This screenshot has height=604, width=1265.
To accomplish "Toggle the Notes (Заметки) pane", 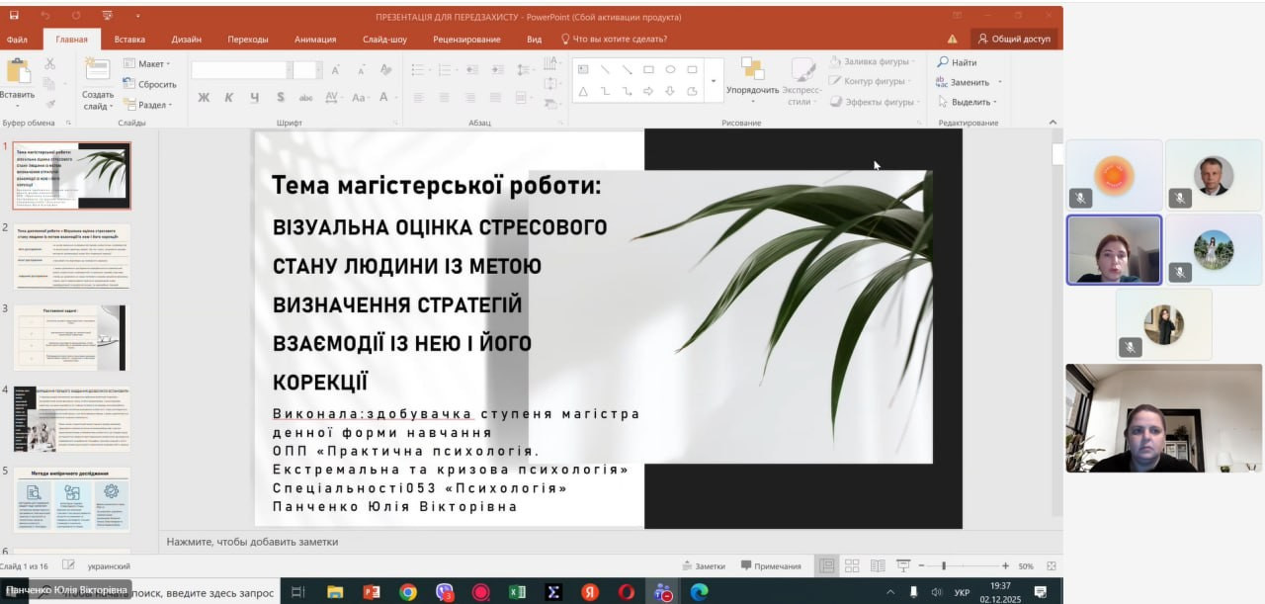I will click(704, 566).
